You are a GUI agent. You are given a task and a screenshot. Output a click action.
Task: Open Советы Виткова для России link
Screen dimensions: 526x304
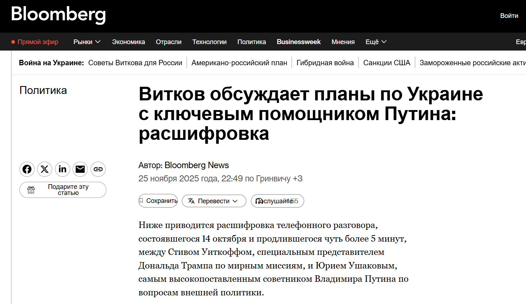[x=135, y=63]
